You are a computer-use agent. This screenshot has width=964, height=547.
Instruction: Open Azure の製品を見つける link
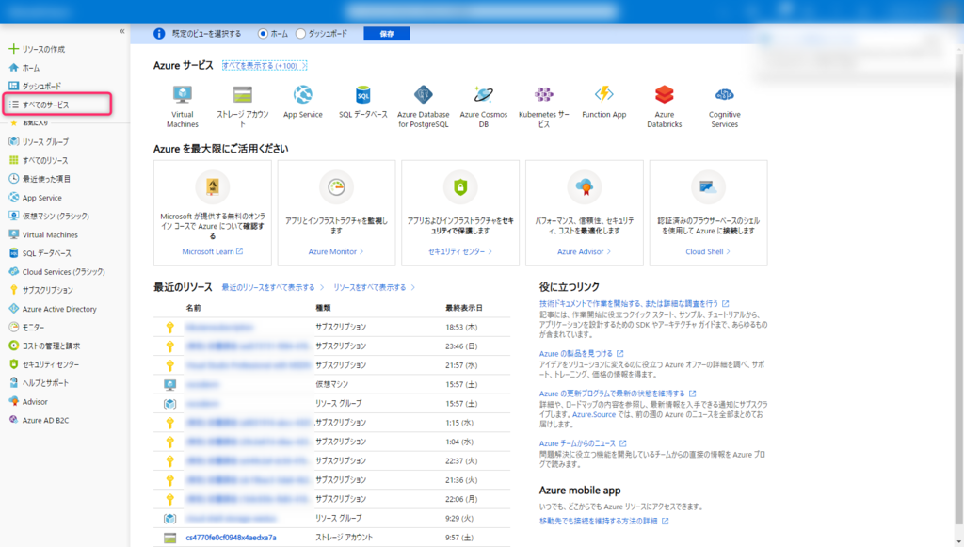582,354
